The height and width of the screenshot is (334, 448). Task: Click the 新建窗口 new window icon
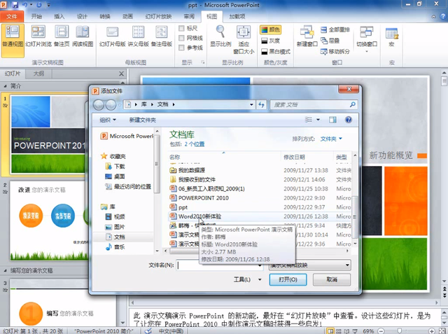(307, 35)
